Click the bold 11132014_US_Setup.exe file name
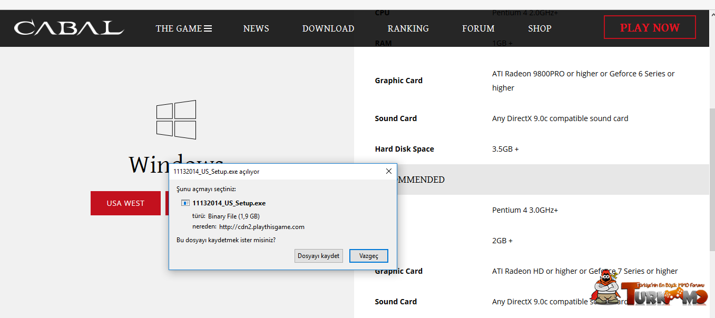 tap(229, 203)
